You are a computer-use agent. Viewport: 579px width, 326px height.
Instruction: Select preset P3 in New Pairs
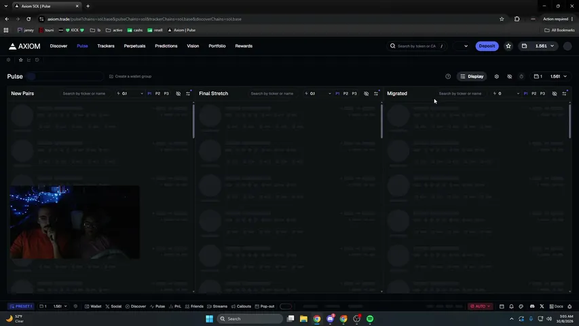tap(166, 94)
